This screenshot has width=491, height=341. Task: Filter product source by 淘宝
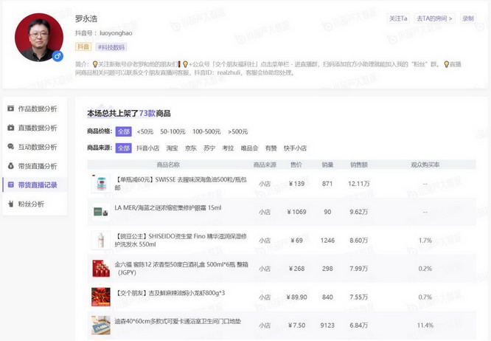pos(172,148)
